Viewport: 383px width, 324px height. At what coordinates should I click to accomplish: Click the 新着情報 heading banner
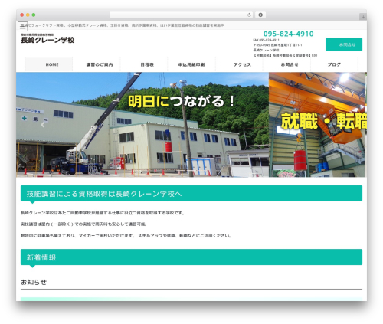pos(191,257)
